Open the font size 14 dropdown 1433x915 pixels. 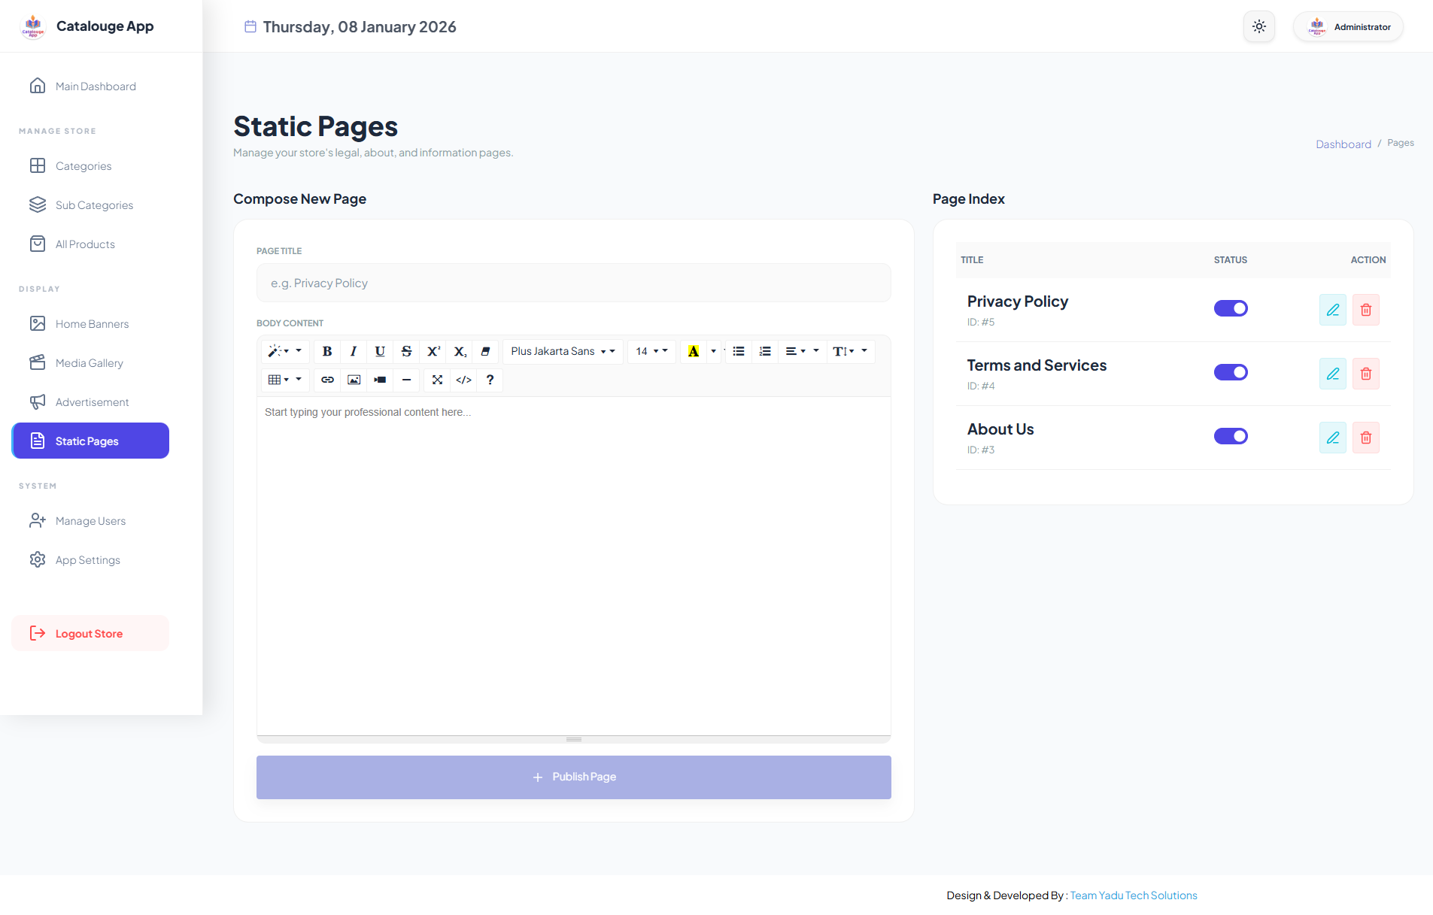(x=651, y=351)
